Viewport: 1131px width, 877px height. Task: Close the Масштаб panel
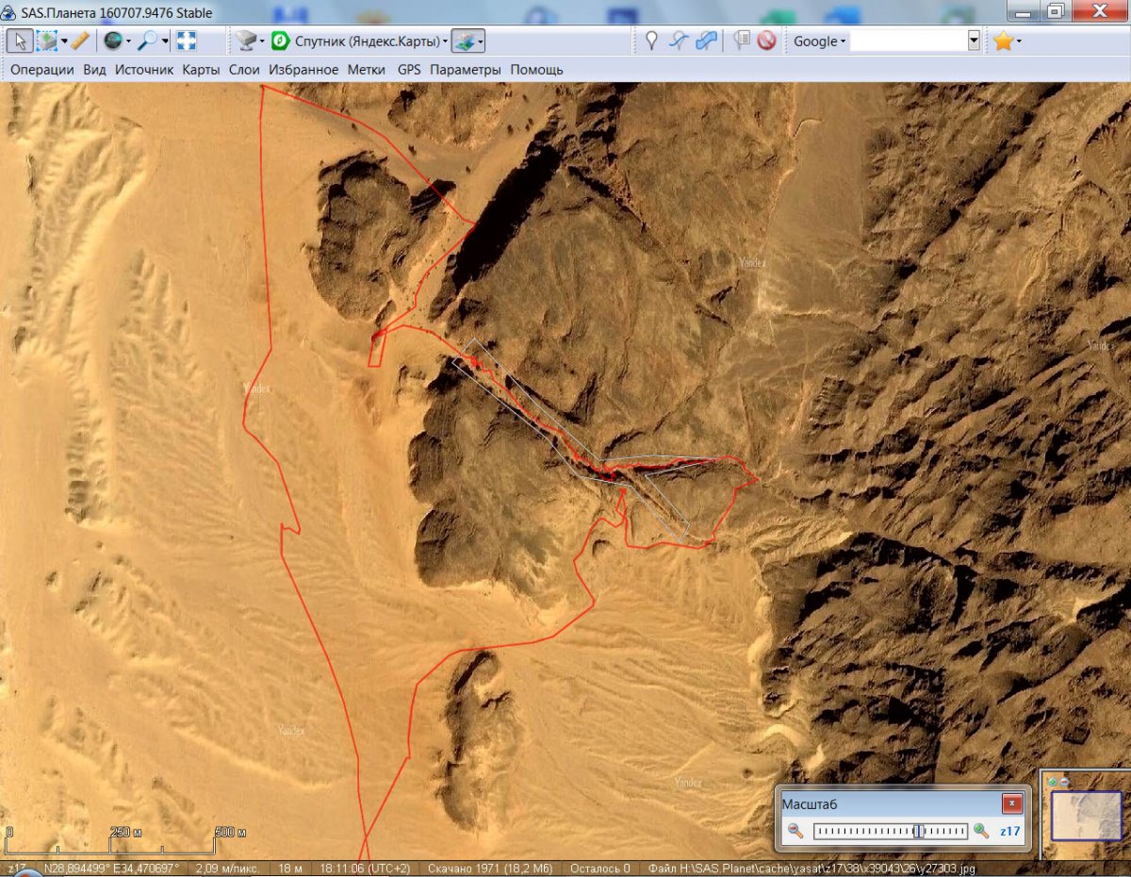(1011, 803)
